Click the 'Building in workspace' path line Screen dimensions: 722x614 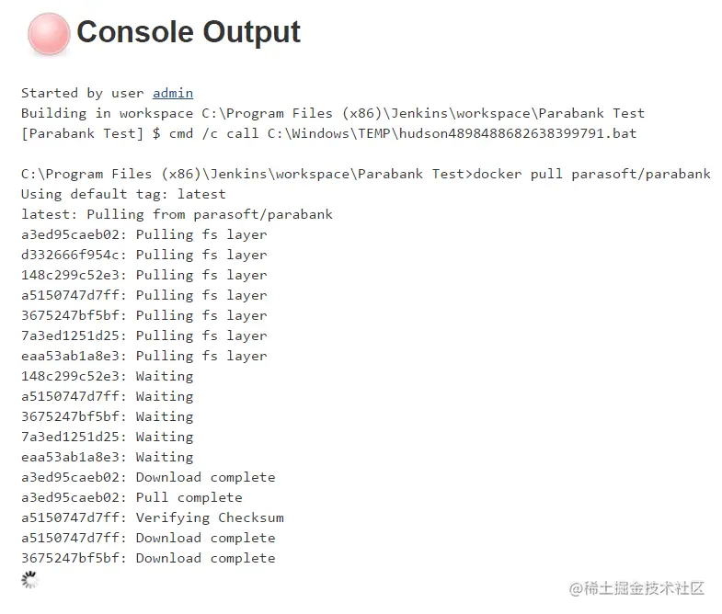point(332,113)
